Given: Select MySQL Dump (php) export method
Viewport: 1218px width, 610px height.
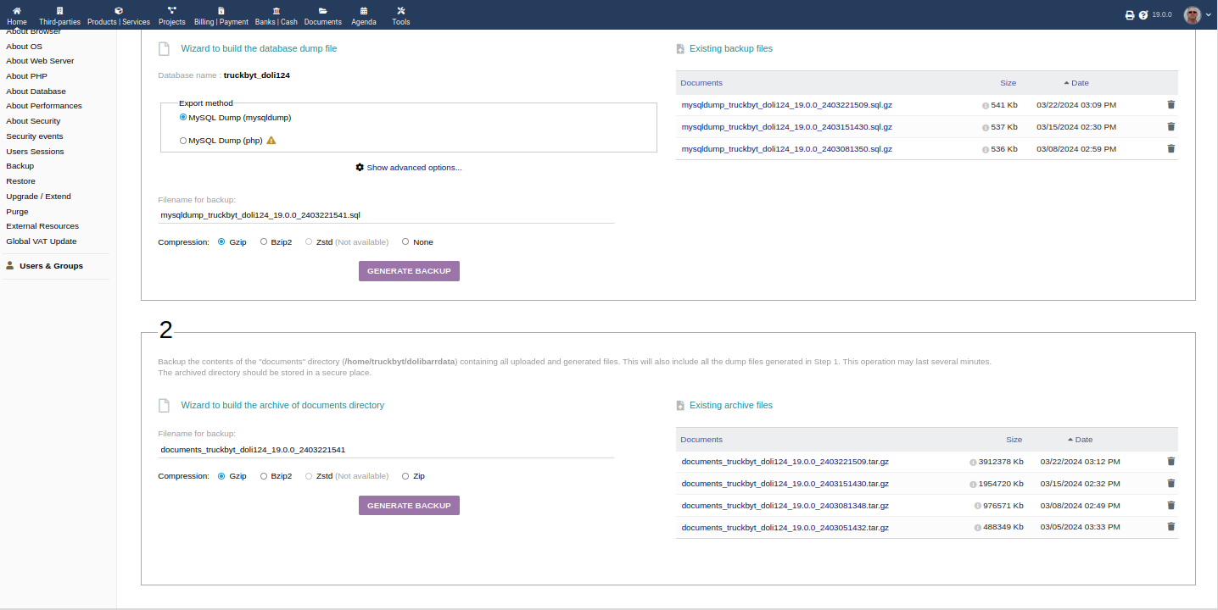Looking at the screenshot, I should tap(183, 141).
